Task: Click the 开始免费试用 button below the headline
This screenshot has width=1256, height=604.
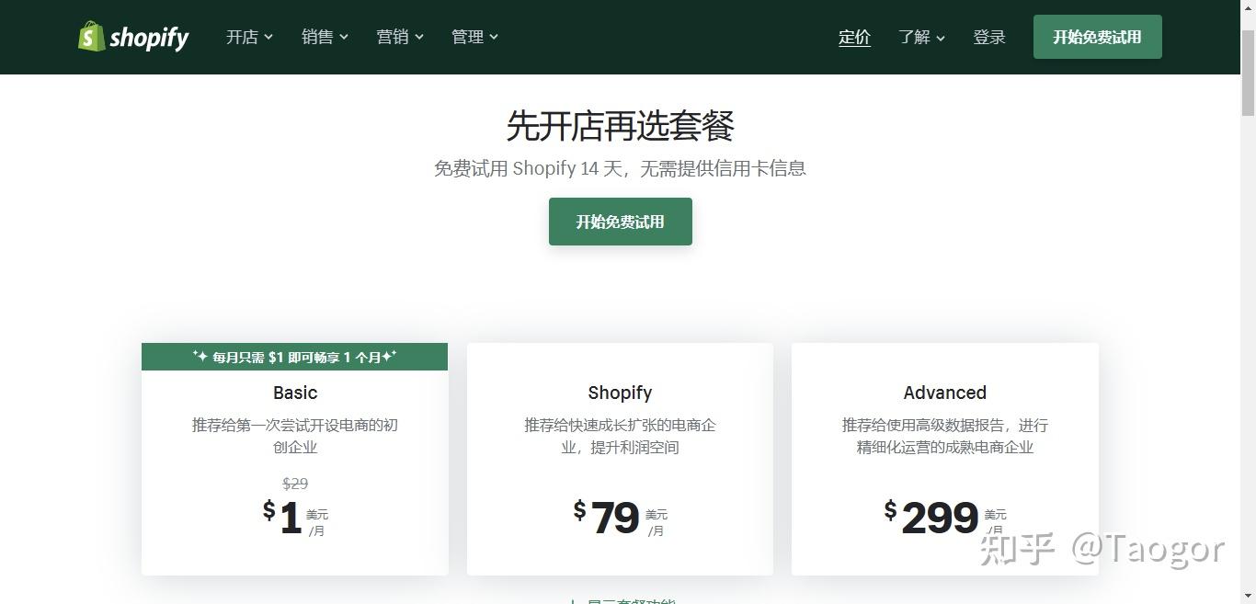Action: (621, 222)
